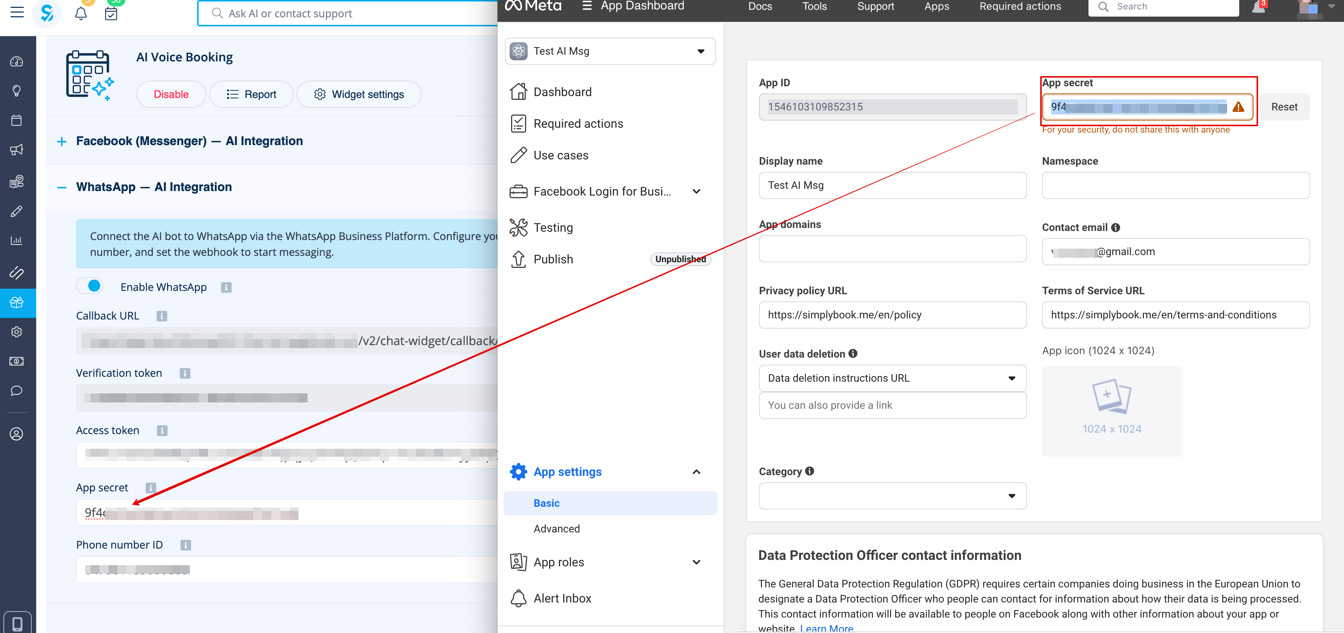Click the user profile icon in the left sidebar
Image resolution: width=1344 pixels, height=633 pixels.
tap(17, 434)
